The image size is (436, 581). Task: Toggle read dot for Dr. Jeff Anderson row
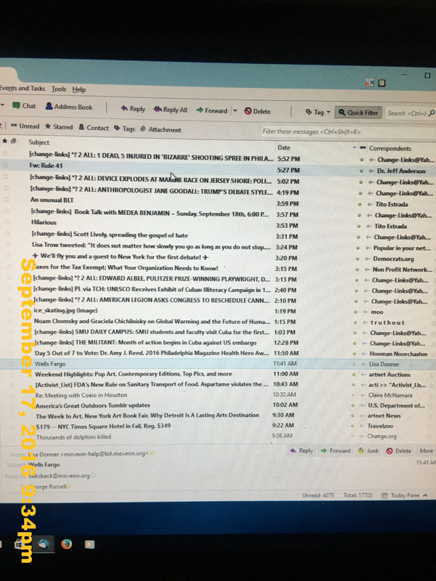point(361,171)
